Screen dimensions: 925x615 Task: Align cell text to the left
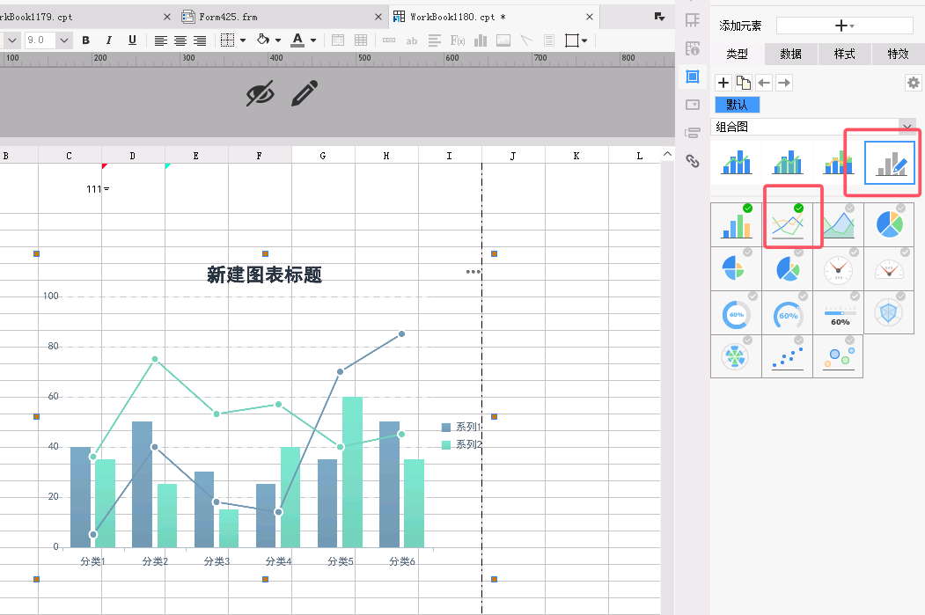click(160, 40)
